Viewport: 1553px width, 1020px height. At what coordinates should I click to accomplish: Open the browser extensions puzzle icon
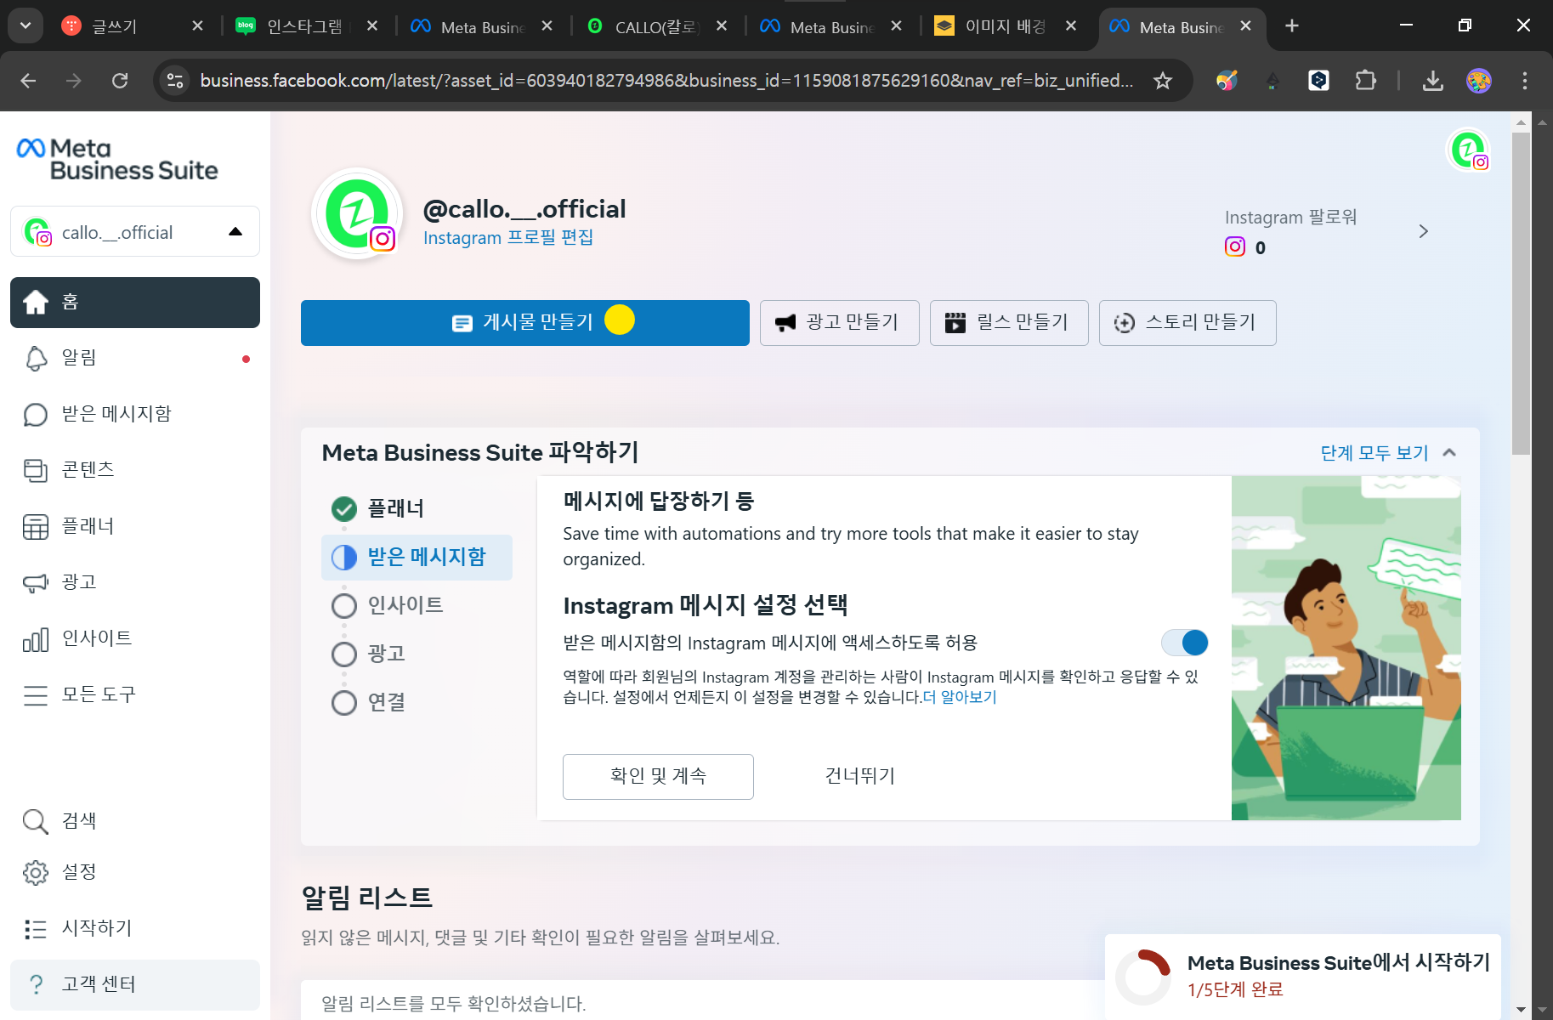click(x=1365, y=81)
